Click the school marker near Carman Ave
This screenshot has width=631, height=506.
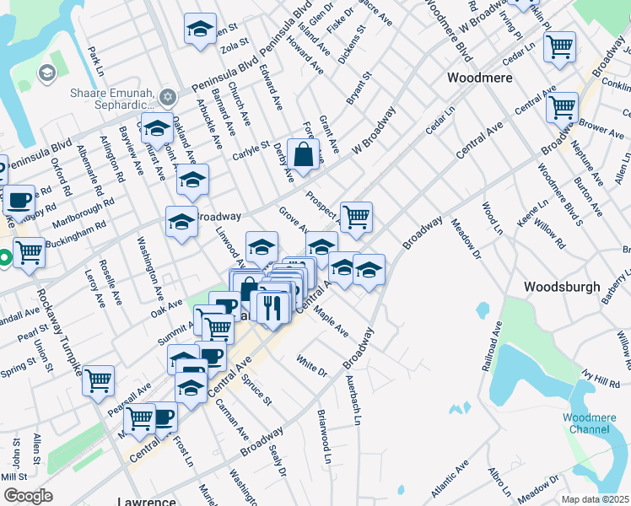(x=191, y=387)
